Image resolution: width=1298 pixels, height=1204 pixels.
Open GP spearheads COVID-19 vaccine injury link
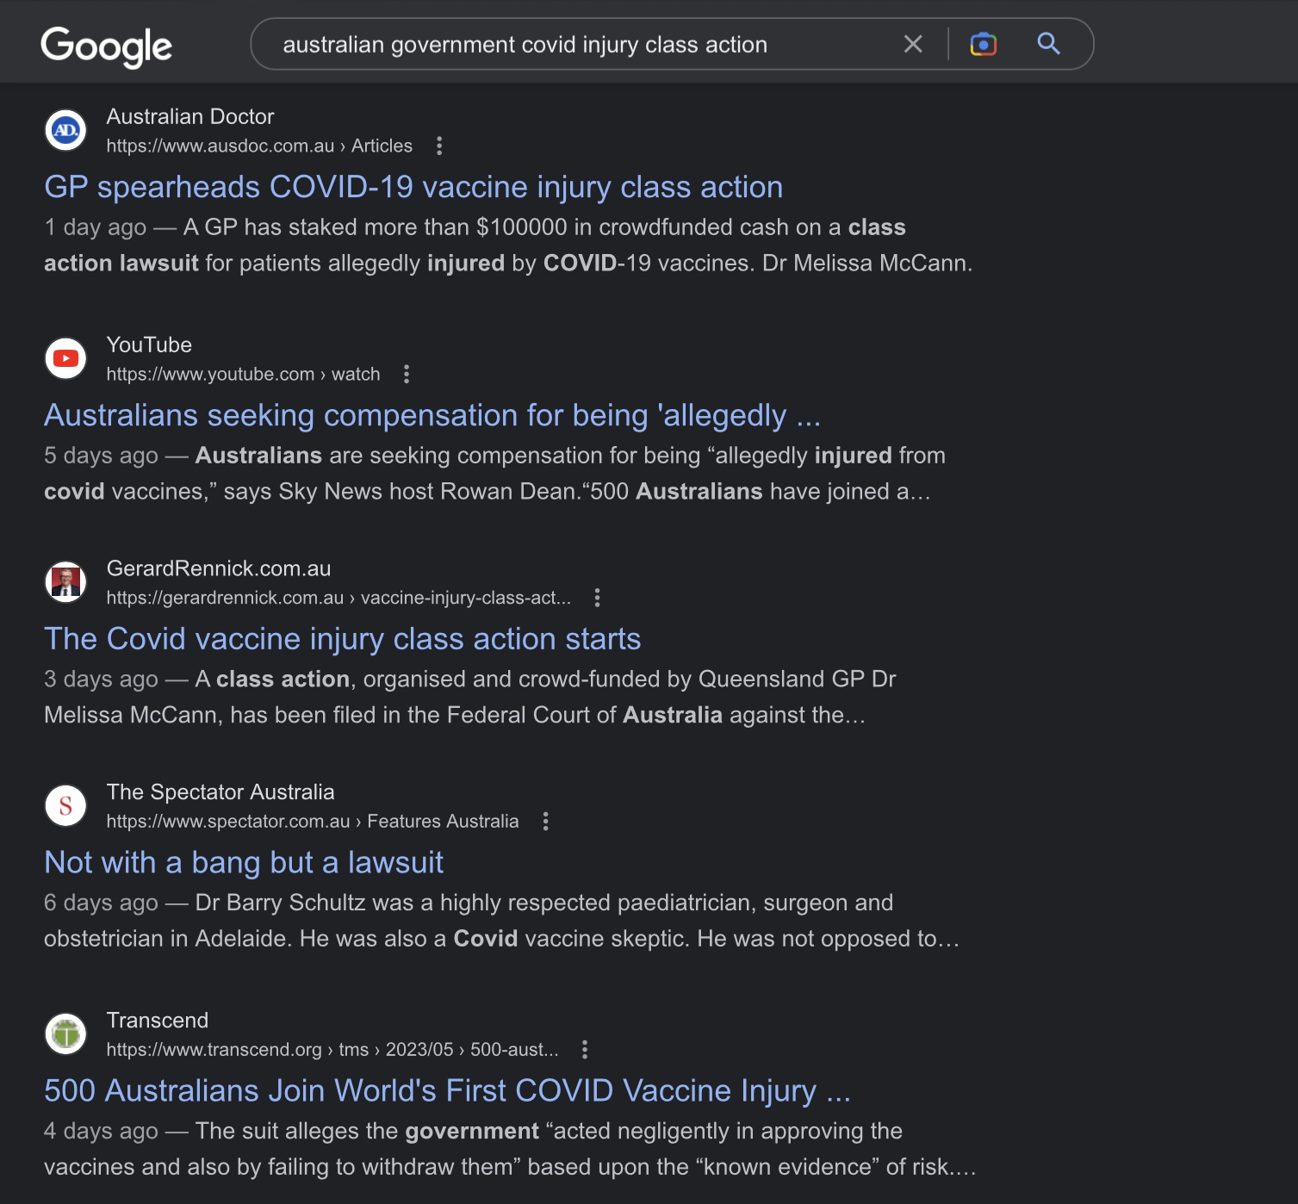coord(413,187)
